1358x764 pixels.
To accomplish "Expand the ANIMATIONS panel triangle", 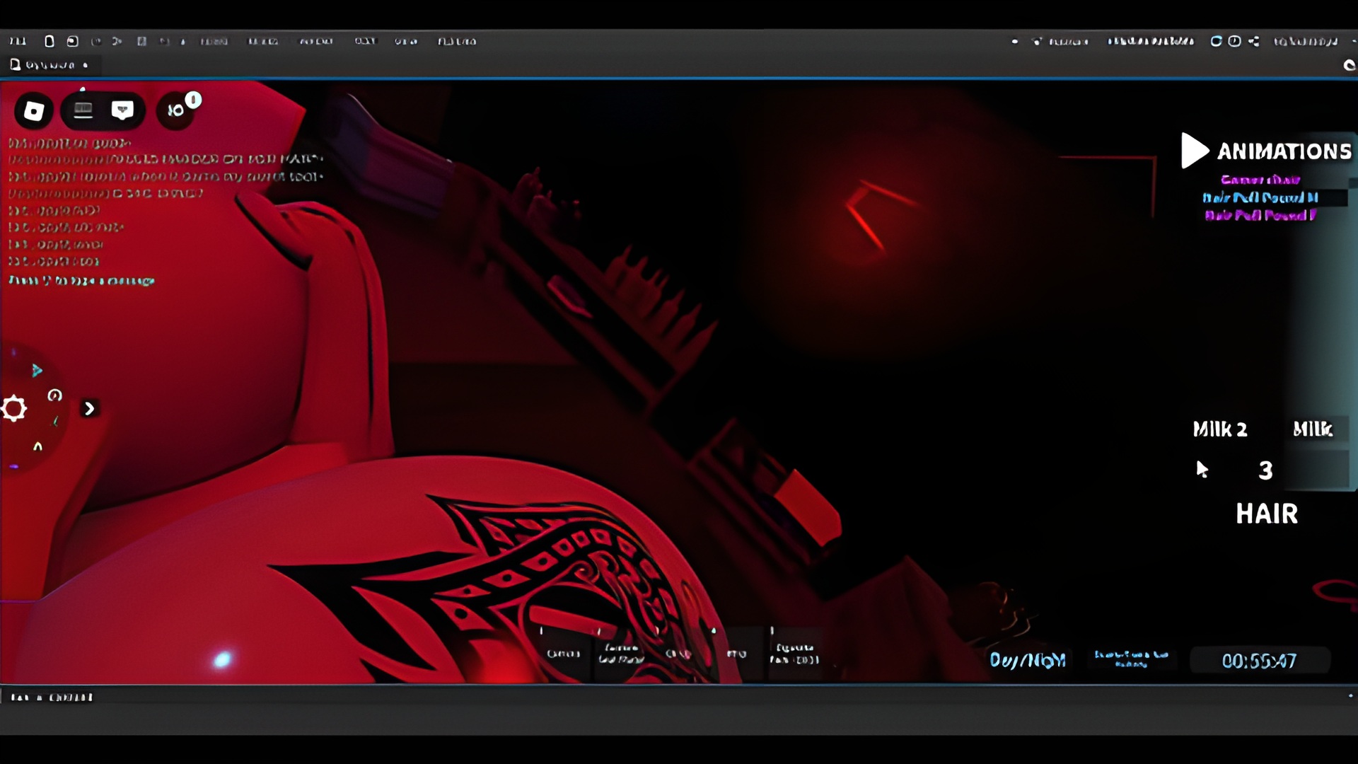I will 1194,151.
